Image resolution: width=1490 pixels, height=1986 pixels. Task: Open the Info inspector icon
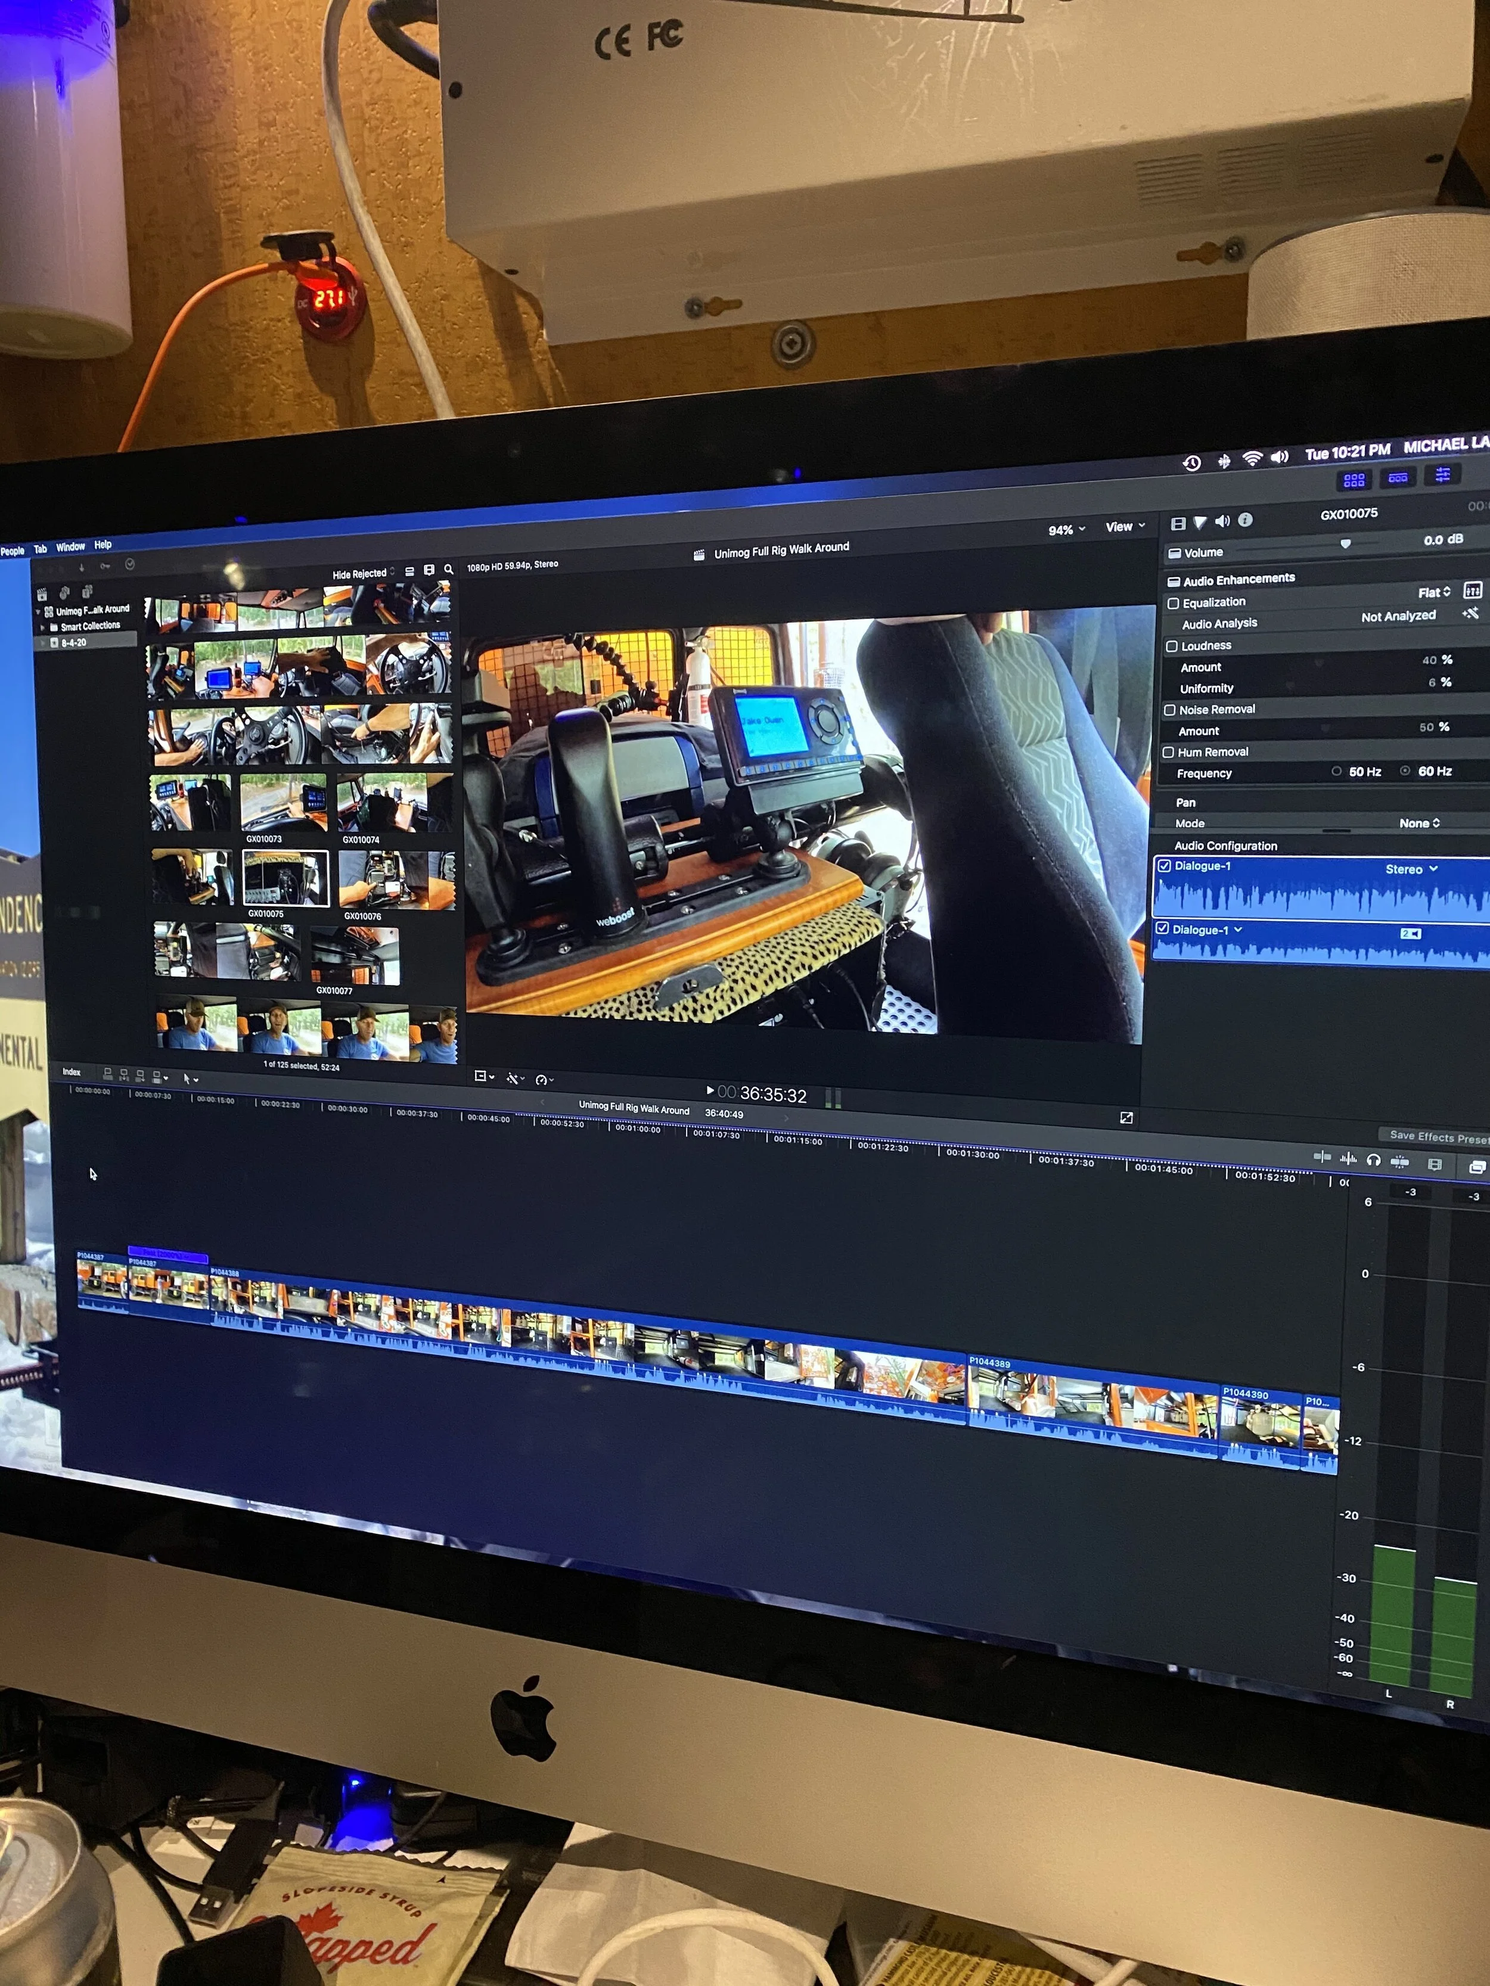point(1245,520)
